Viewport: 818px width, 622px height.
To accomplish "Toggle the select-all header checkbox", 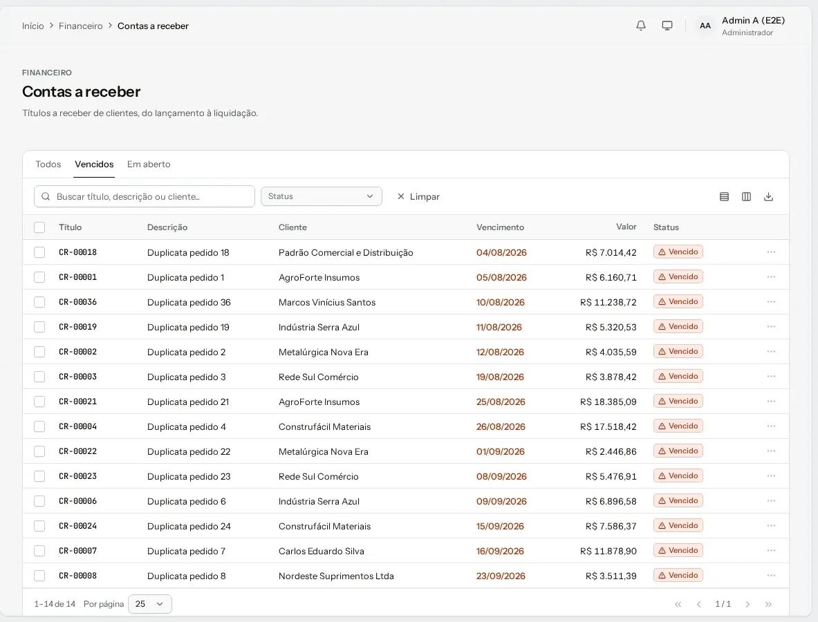I will click(x=39, y=227).
